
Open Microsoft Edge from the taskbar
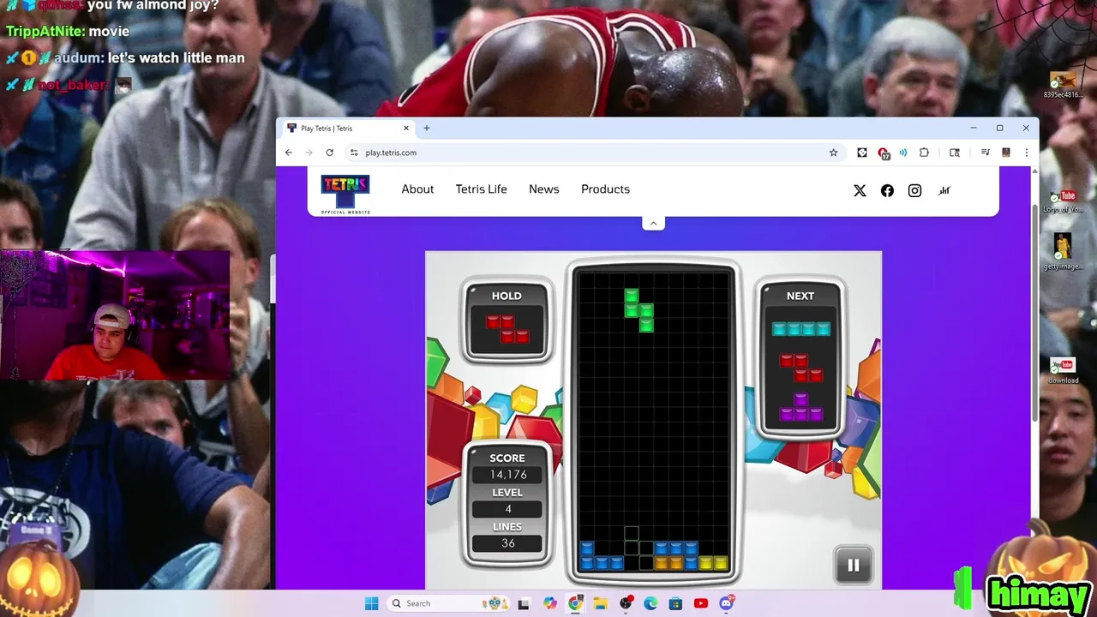click(650, 603)
